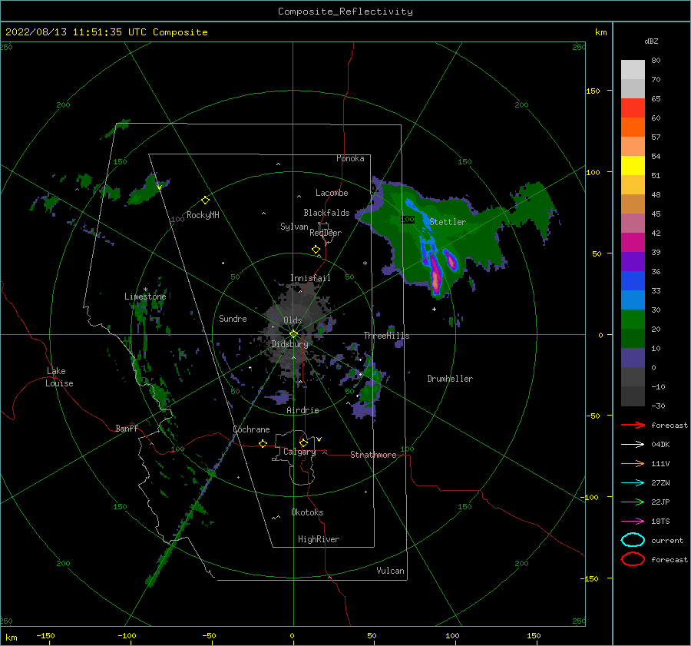Image resolution: width=691 pixels, height=646 pixels.
Task: Click the HighRiver town label
Action: (x=319, y=539)
